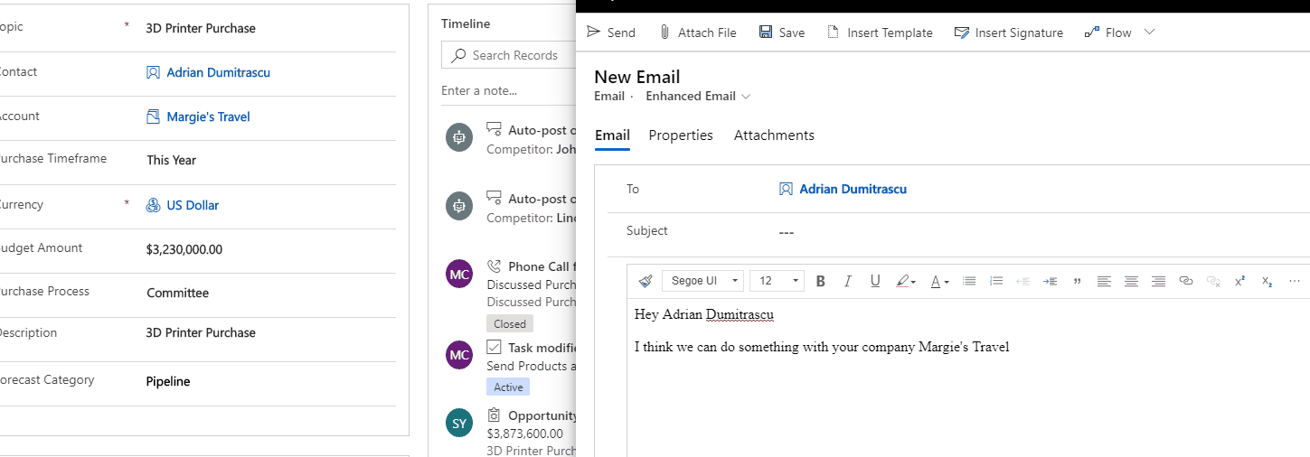Save the new email
This screenshot has height=457, width=1310.
point(782,33)
